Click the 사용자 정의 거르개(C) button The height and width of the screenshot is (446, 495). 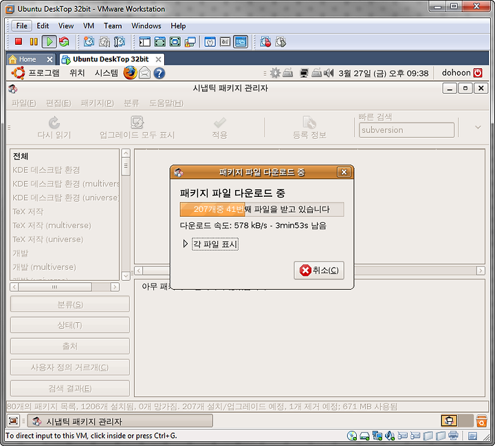70,368
